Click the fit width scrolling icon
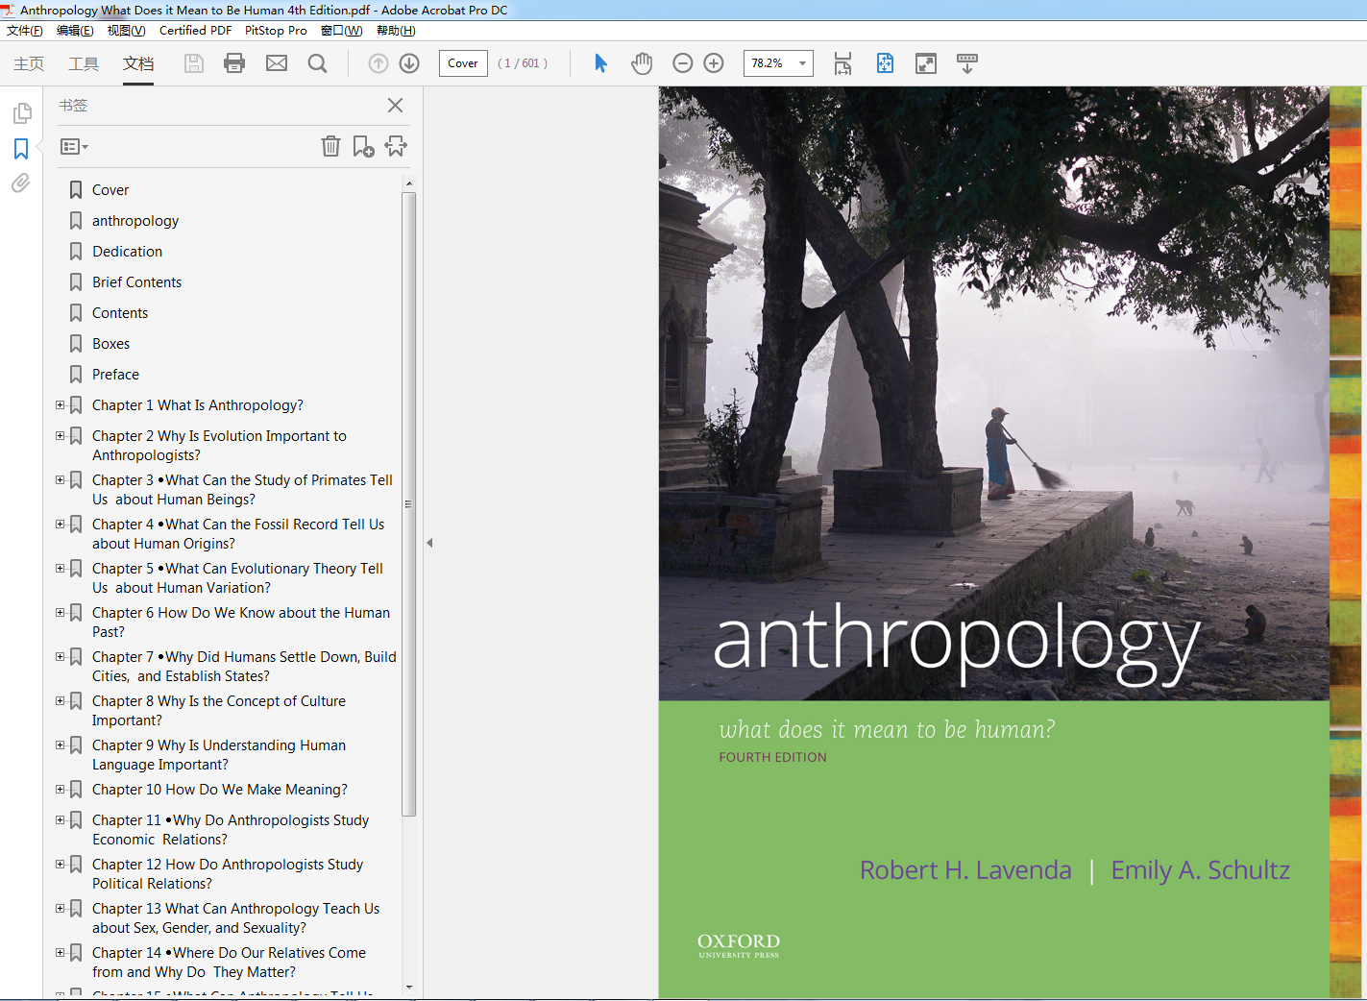This screenshot has width=1367, height=1001. click(x=842, y=63)
